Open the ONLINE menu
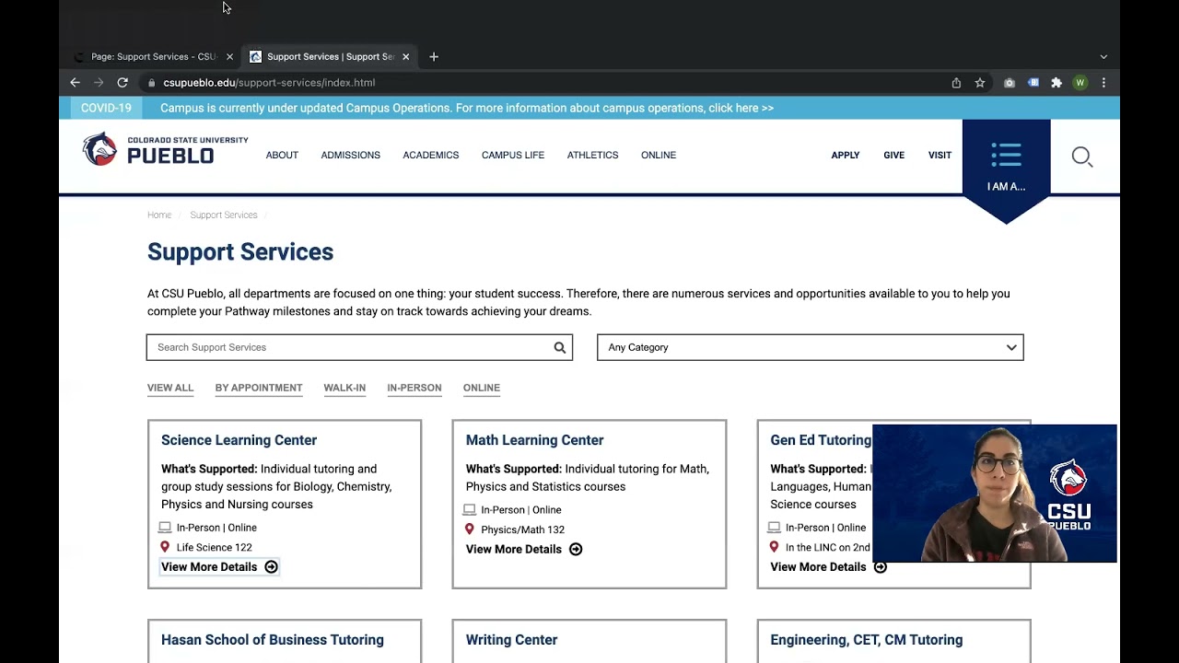Image resolution: width=1179 pixels, height=663 pixels. pos(659,155)
